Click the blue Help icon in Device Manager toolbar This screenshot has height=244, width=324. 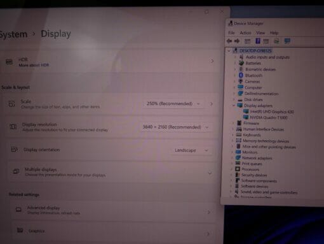(258, 41)
